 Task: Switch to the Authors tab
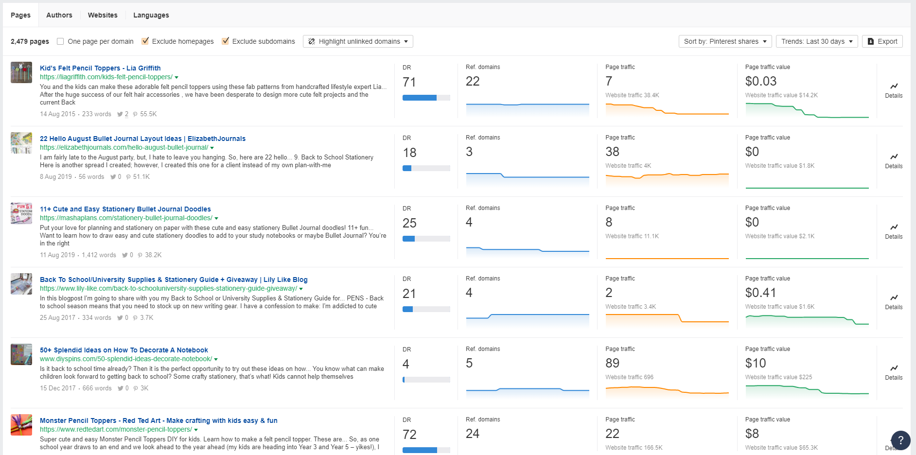59,15
